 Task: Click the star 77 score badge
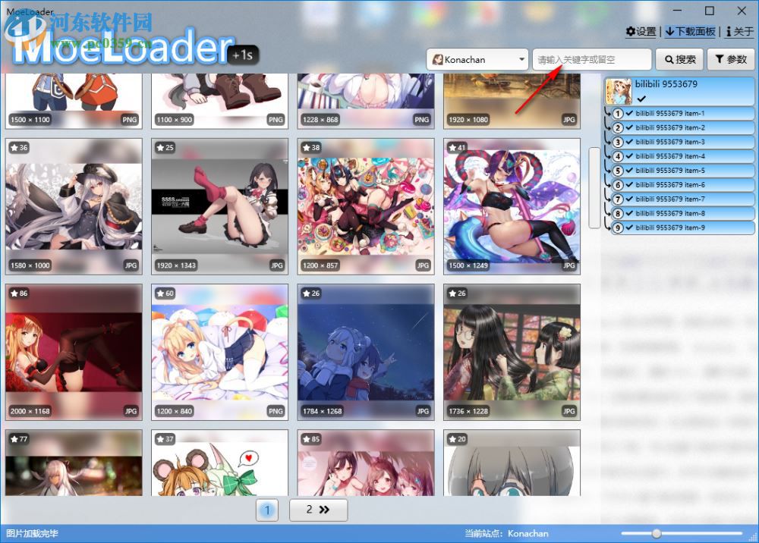[x=20, y=439]
